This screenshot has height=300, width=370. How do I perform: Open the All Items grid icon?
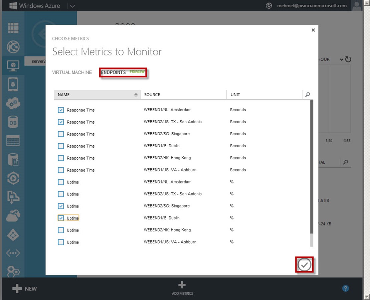[x=13, y=28]
